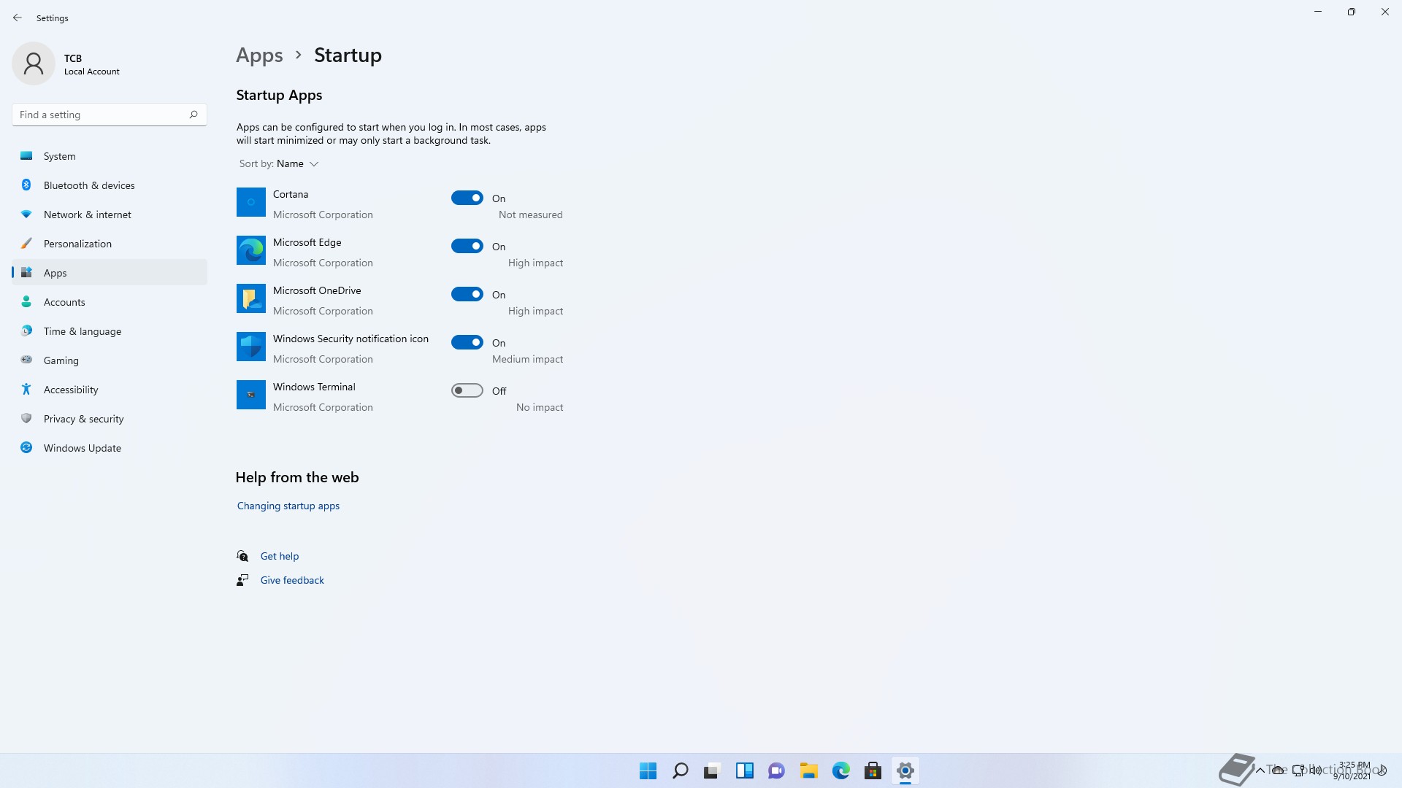Open Widgets from the taskbar
This screenshot has width=1402, height=788.
(744, 771)
